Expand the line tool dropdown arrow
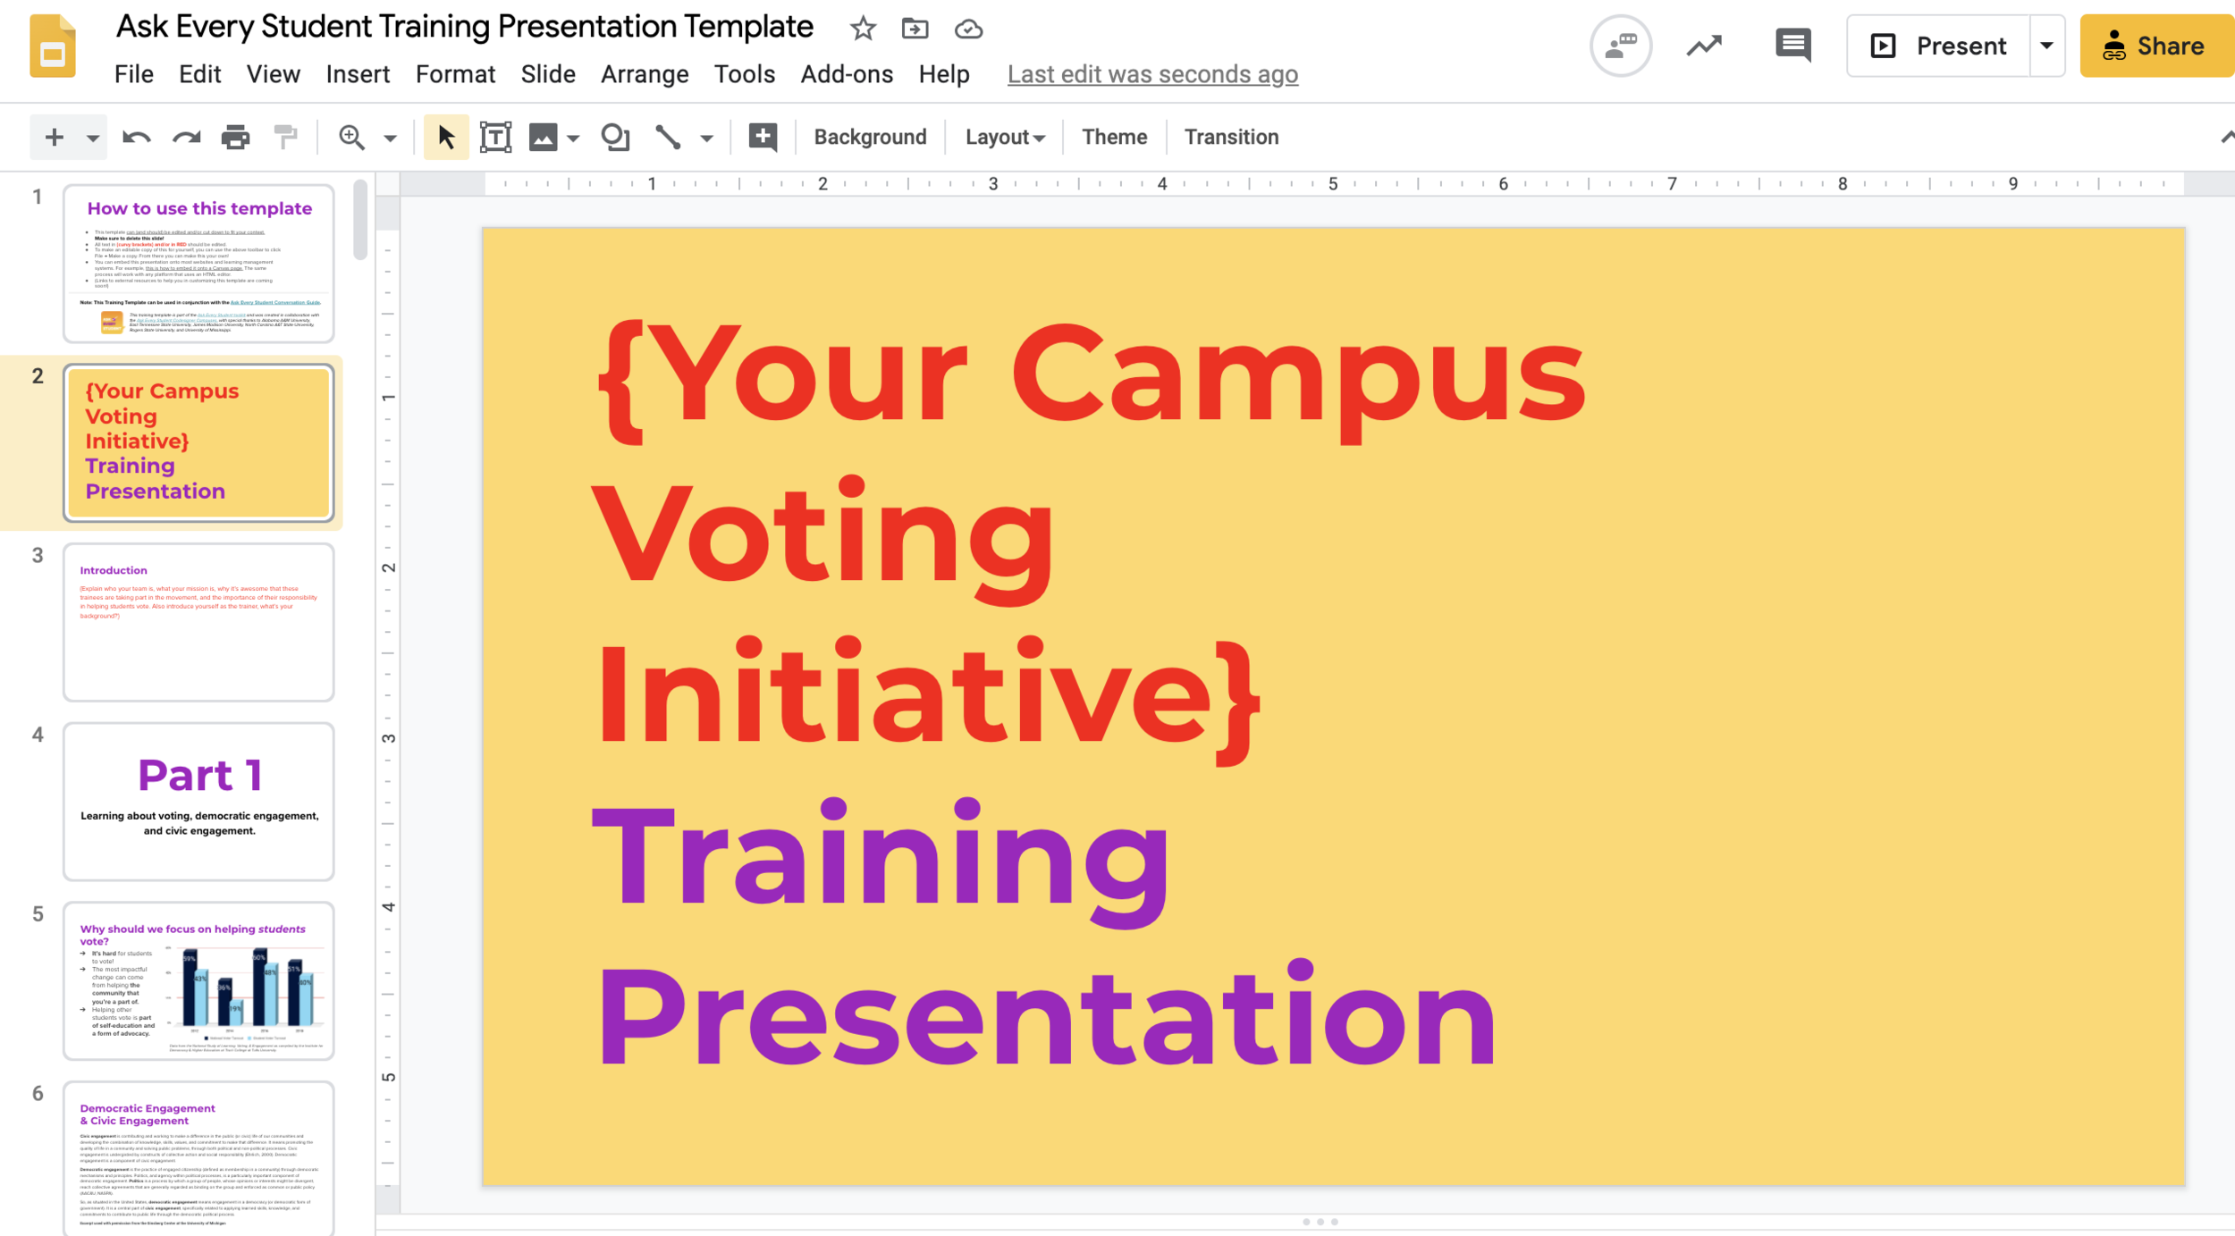2235x1236 pixels. 706,138
